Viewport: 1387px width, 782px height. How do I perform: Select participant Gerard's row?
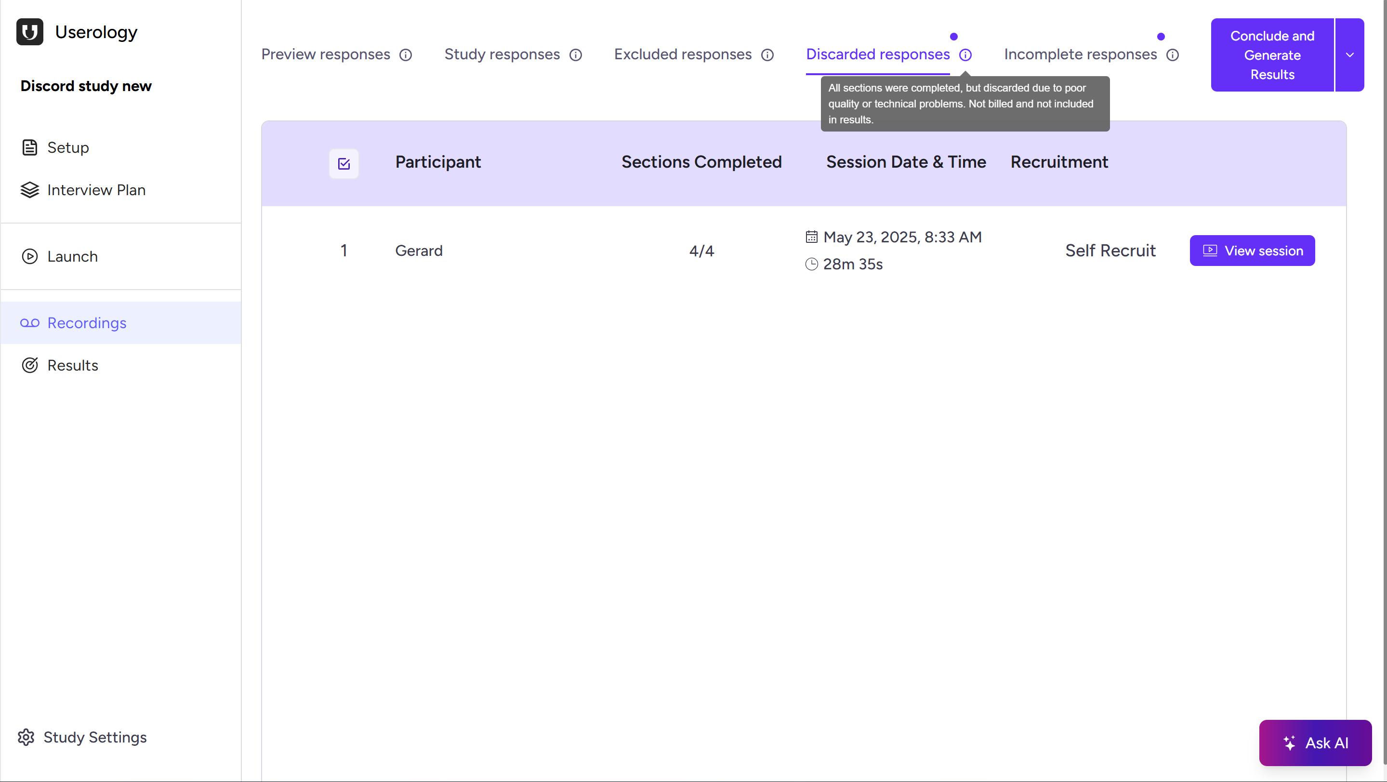418,251
